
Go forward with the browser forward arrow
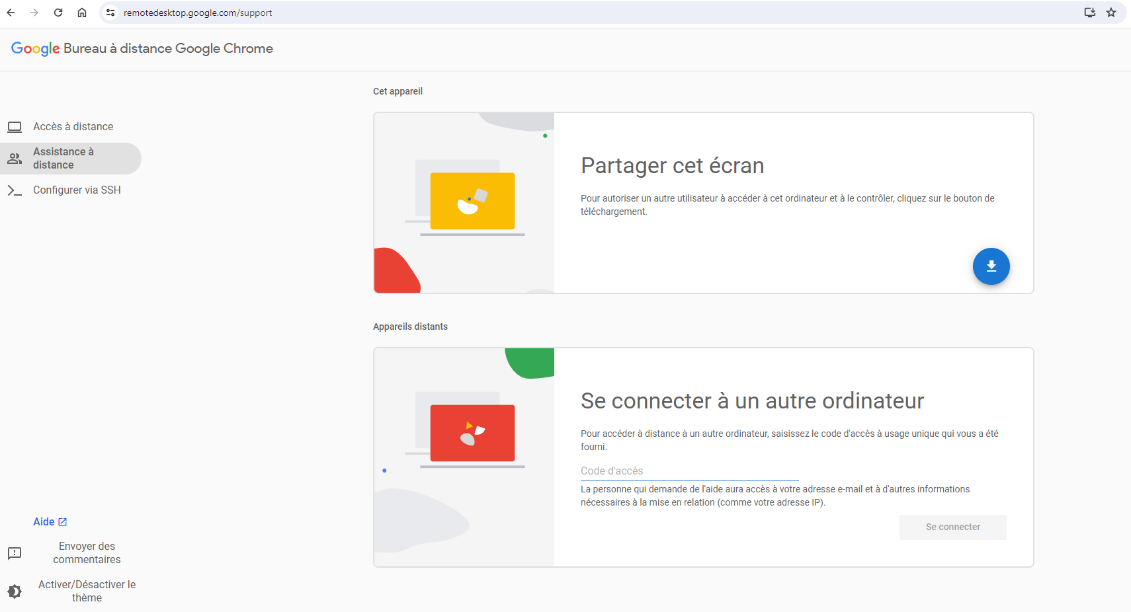pyautogui.click(x=34, y=13)
